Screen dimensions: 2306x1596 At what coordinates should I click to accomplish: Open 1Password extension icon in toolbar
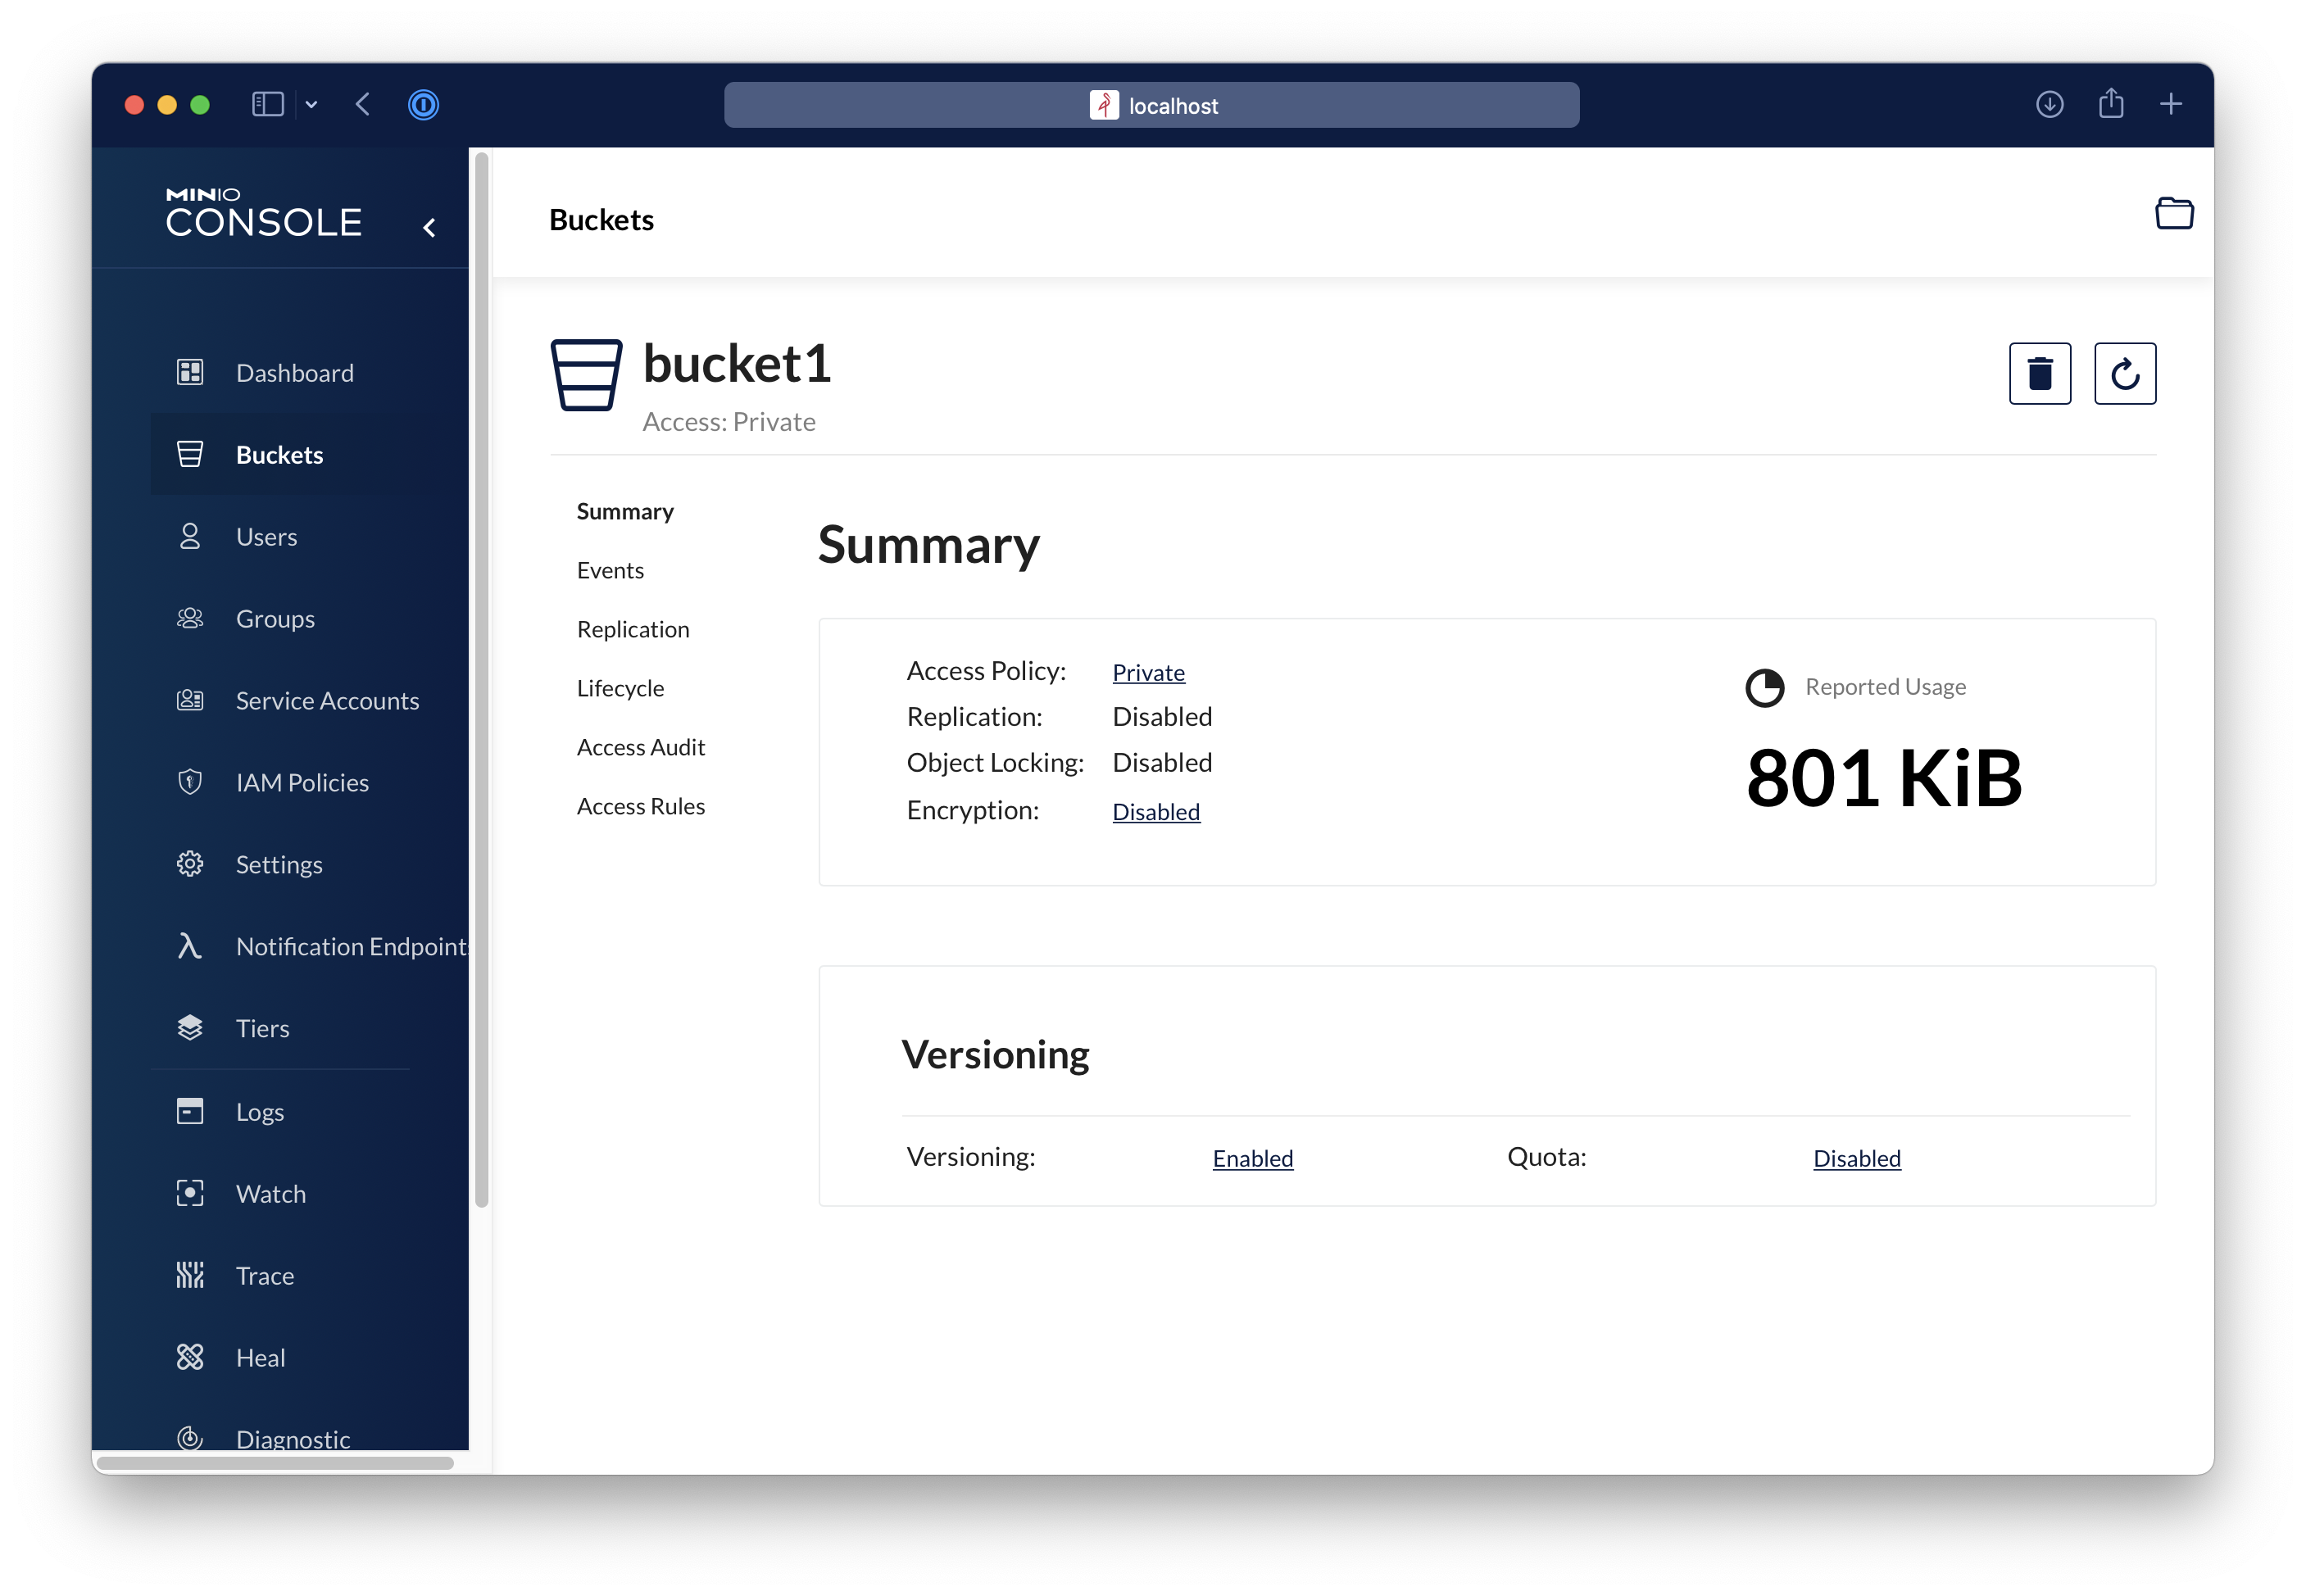pyautogui.click(x=423, y=105)
